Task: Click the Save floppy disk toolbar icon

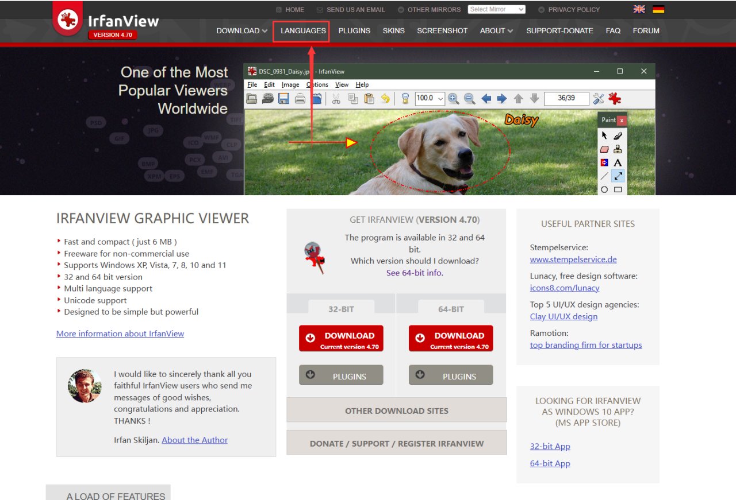Action: (283, 98)
